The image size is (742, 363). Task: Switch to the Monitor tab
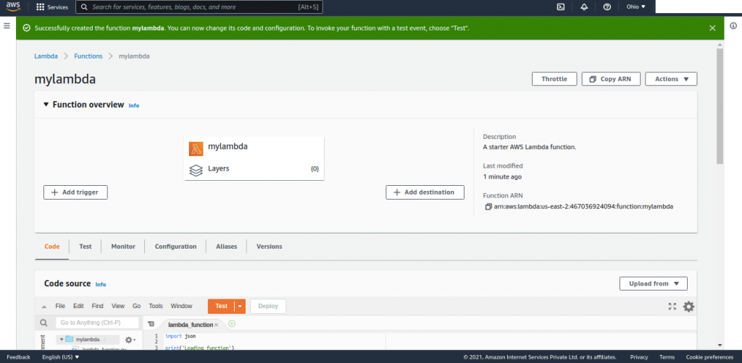pos(123,247)
